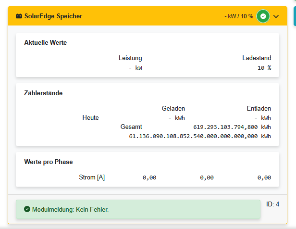Image resolution: width=296 pixels, height=229 pixels.
Task: Click the value 61.136.090.108.852.540.000.000.000,000 kWh
Action: click(x=200, y=136)
